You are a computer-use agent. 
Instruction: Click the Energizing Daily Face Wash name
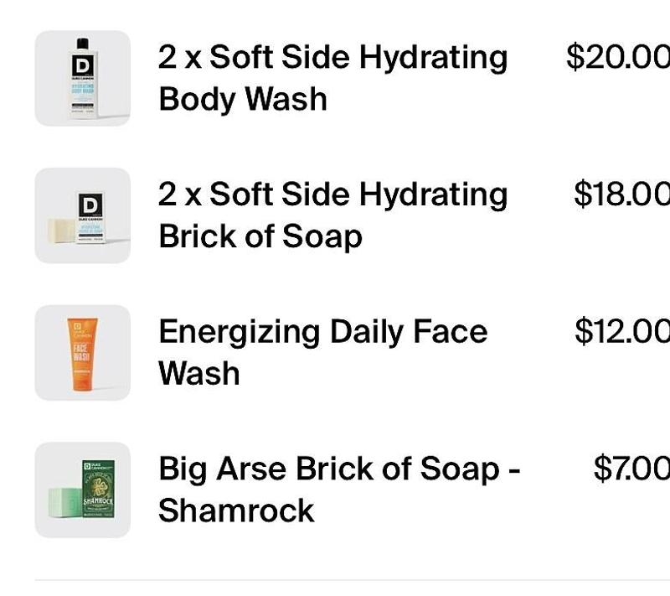(x=322, y=352)
